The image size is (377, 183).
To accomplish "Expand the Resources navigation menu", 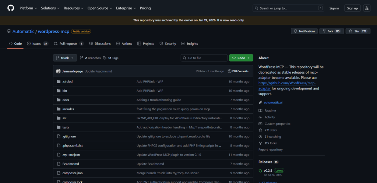I will [73, 8].
